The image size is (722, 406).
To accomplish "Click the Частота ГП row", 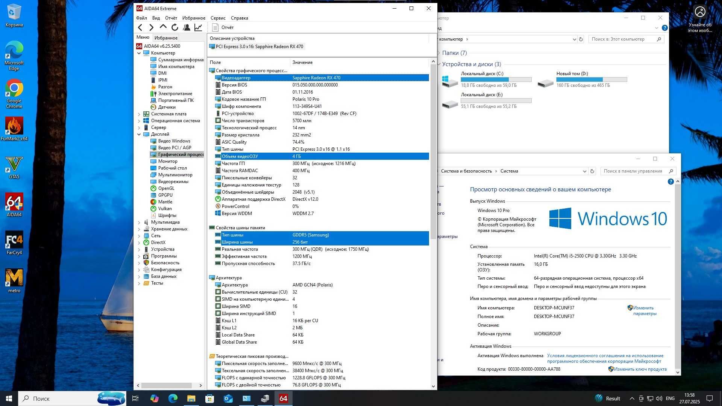I will point(322,164).
